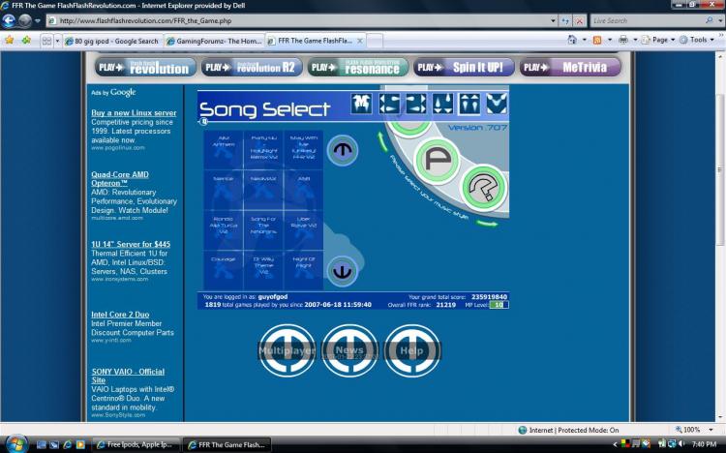Screen dimensions: 726x453
Task: Click the song list scroll up arrow
Action: pos(342,150)
